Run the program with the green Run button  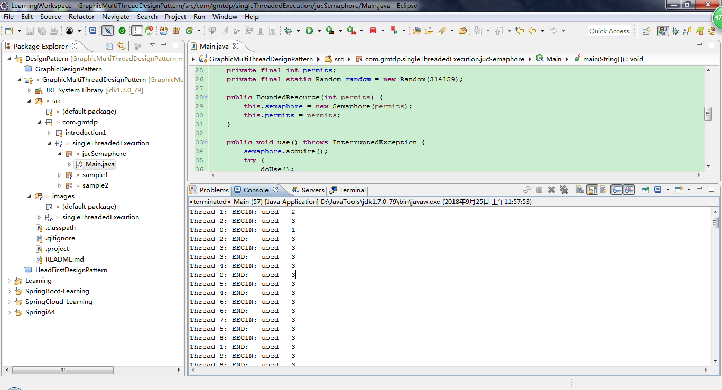pyautogui.click(x=309, y=31)
